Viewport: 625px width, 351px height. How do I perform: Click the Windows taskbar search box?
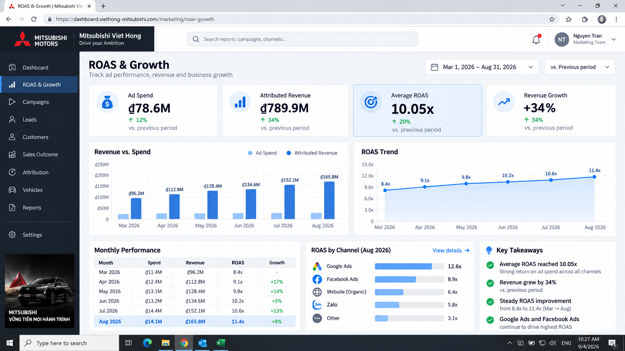click(69, 343)
